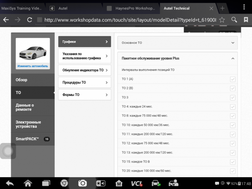This screenshot has height=189, width=252.
Task: Toggle ТО 10 каждые 50 000 км checkbox
Action: [x=233, y=125]
